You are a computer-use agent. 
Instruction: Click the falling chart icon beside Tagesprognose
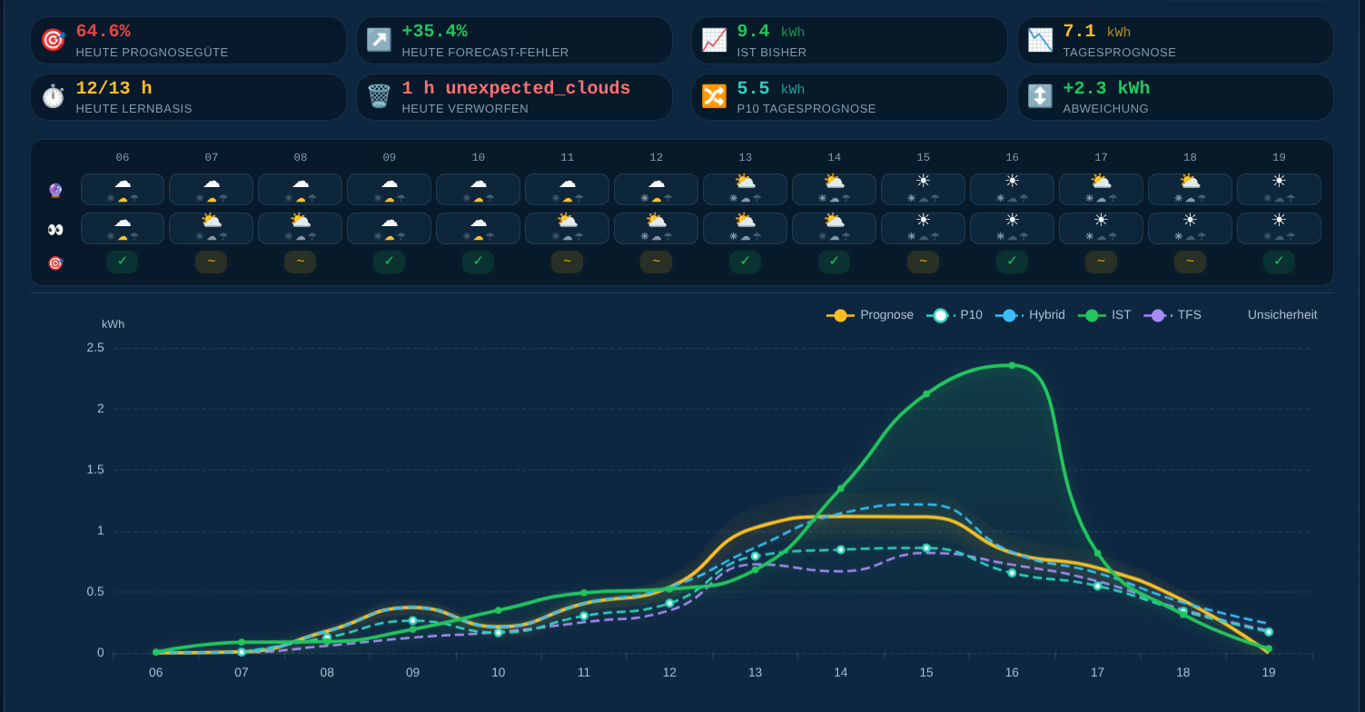click(1040, 40)
